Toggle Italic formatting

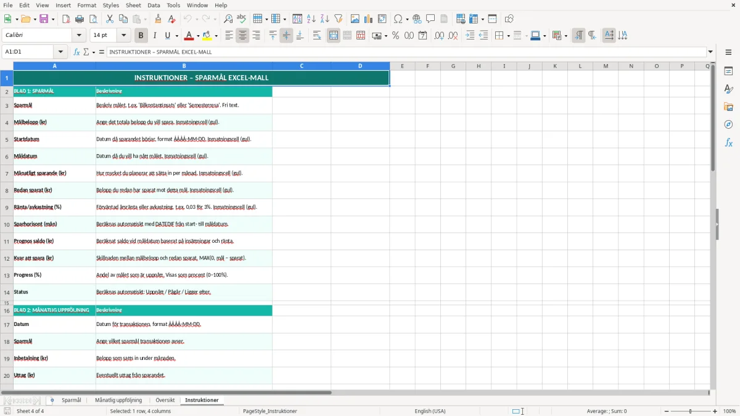tap(155, 36)
